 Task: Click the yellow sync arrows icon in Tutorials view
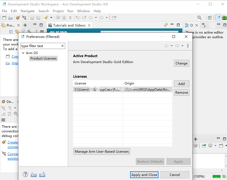click(x=166, y=25)
